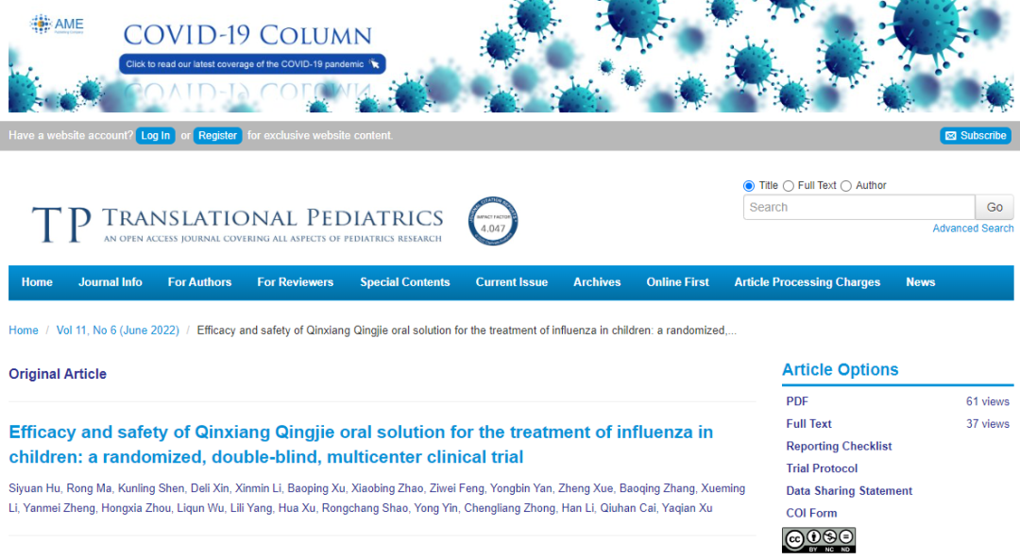
Task: Open the Advanced Search link
Action: [x=973, y=229]
